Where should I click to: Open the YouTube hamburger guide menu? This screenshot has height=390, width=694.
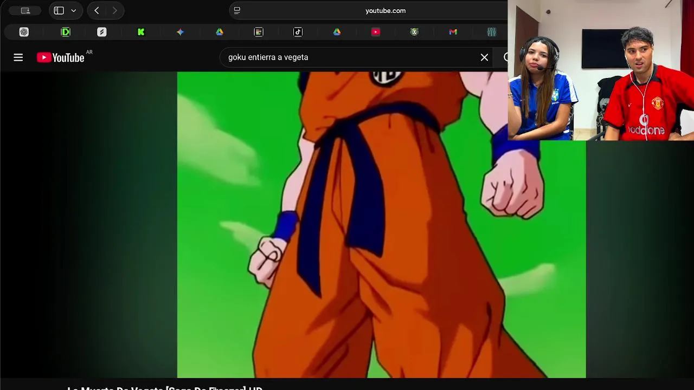(18, 57)
